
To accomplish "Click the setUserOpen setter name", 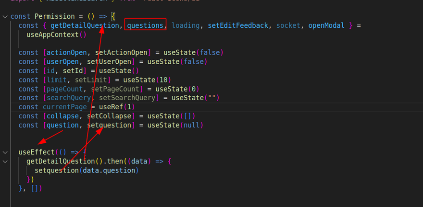I will [x=99, y=61].
